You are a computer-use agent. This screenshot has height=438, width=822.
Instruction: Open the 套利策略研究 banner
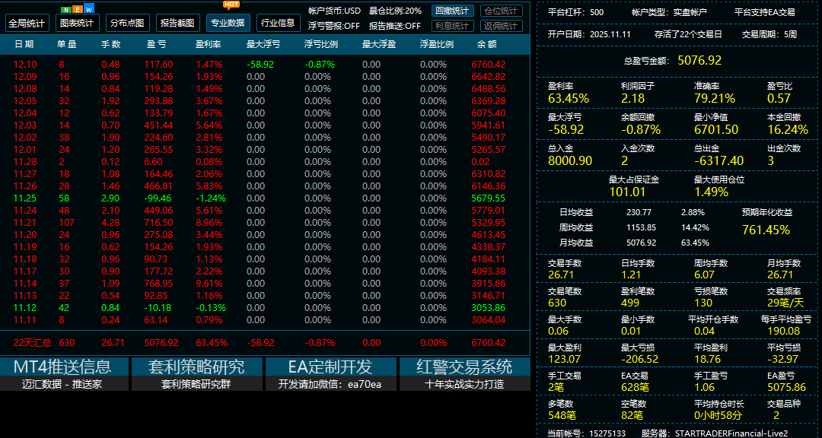point(196,367)
